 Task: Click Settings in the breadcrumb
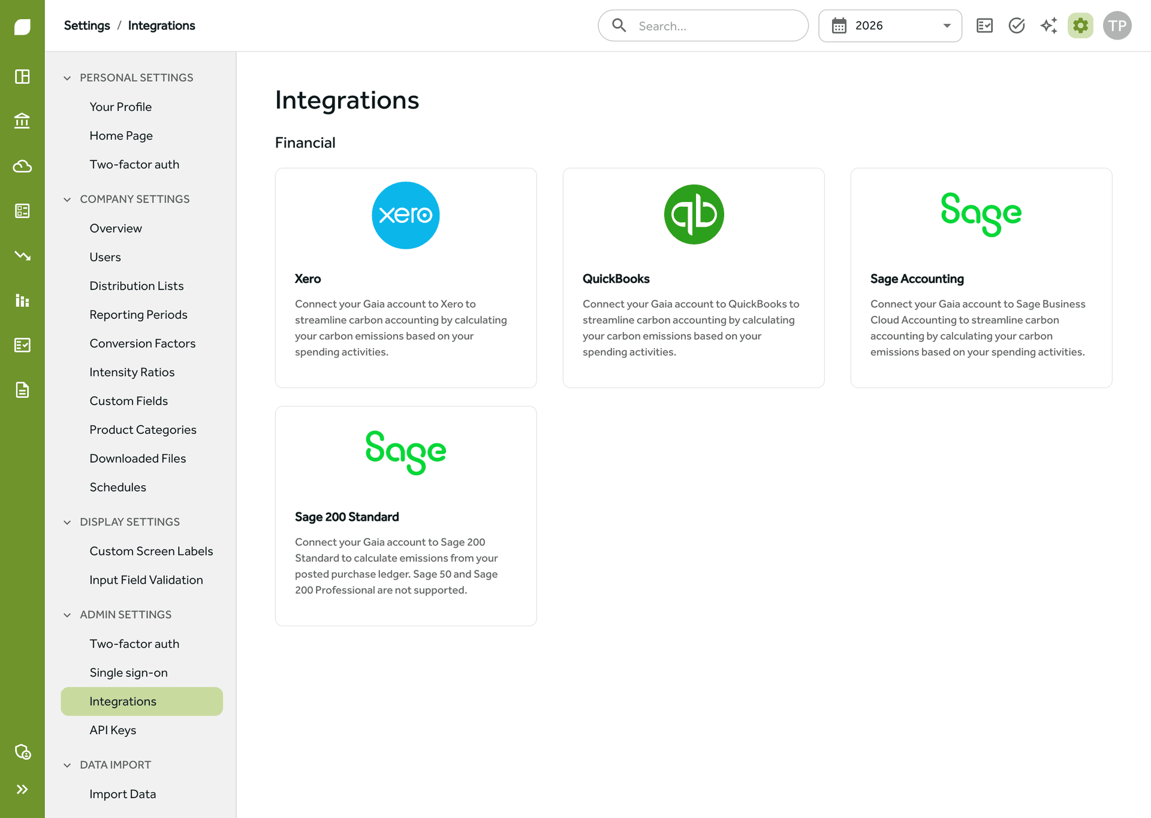pyautogui.click(x=87, y=26)
